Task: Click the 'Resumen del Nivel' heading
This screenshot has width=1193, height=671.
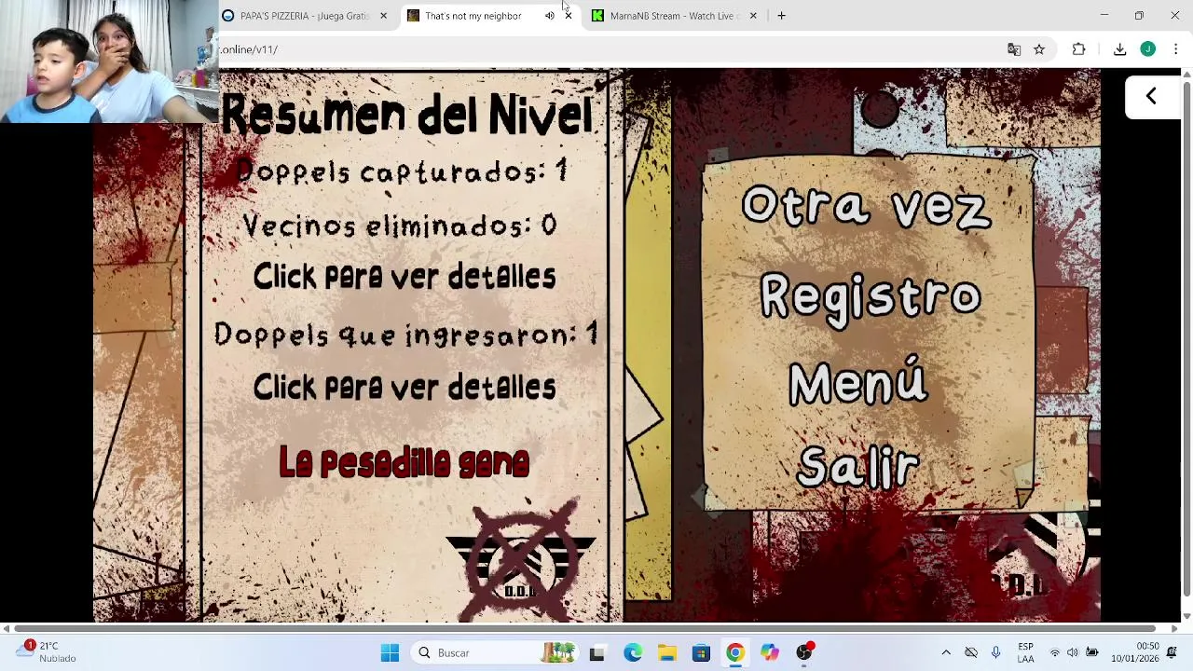Action: point(406,116)
